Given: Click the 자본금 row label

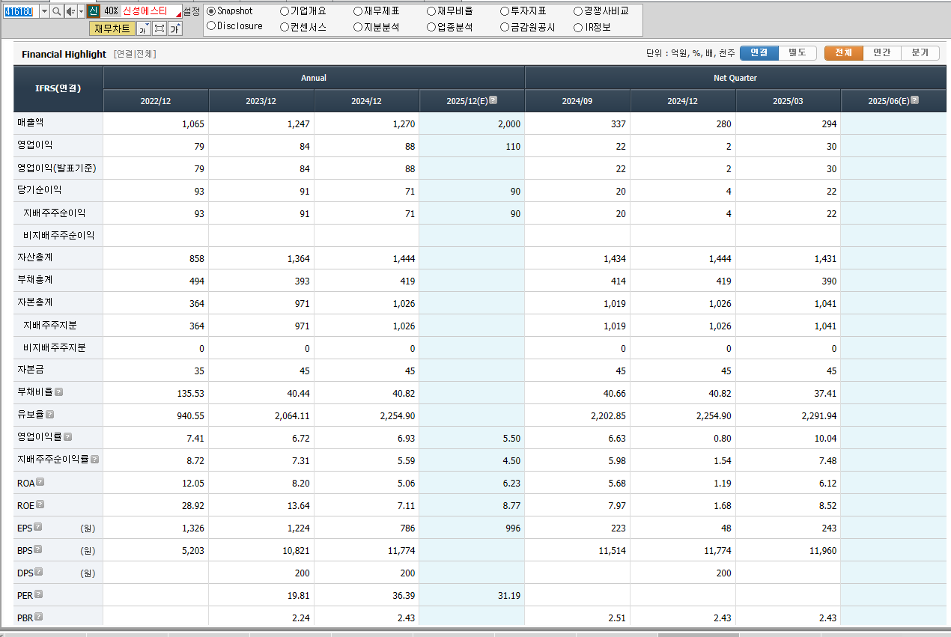Looking at the screenshot, I should tap(31, 369).
